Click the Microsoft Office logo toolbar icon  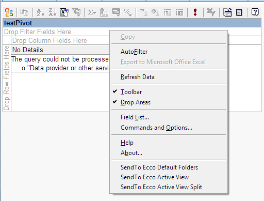[x=9, y=12]
